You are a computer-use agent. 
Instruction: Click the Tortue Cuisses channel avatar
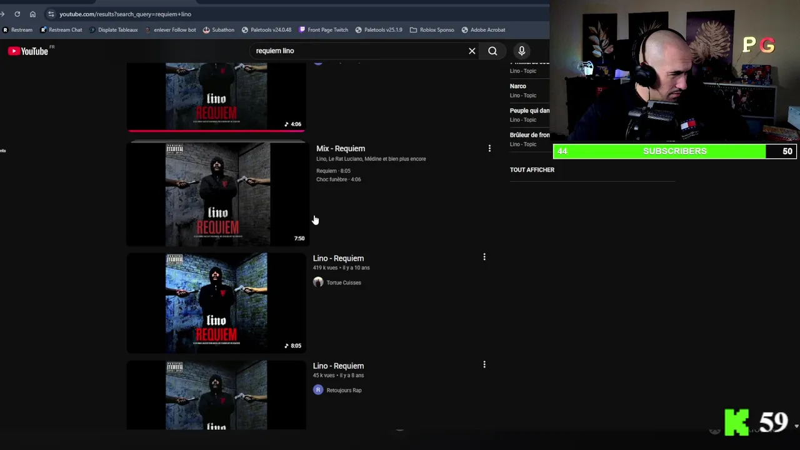[x=318, y=282]
